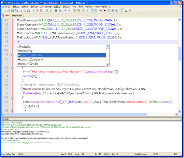Image resolution: width=184 pixels, height=158 pixels.
Task: Open the 設定(T) menu
Action: (66, 7)
